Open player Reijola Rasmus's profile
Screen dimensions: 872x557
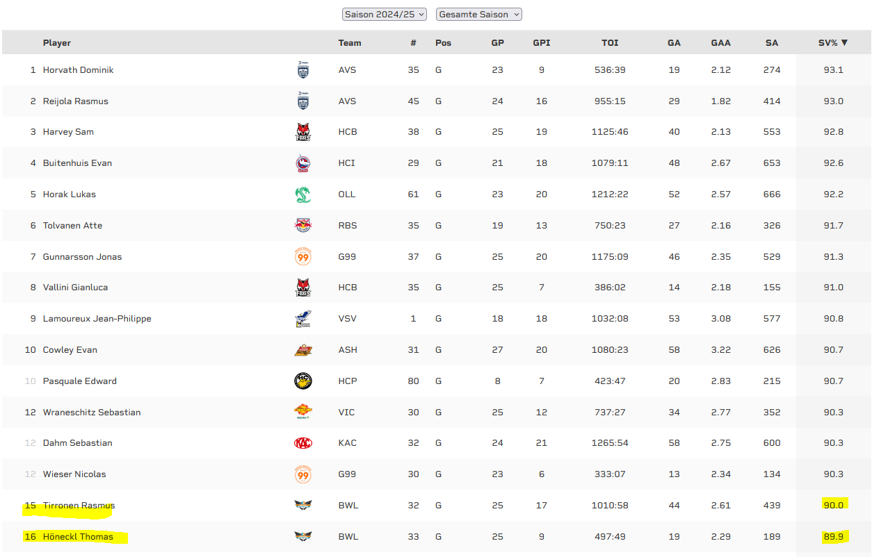75,101
